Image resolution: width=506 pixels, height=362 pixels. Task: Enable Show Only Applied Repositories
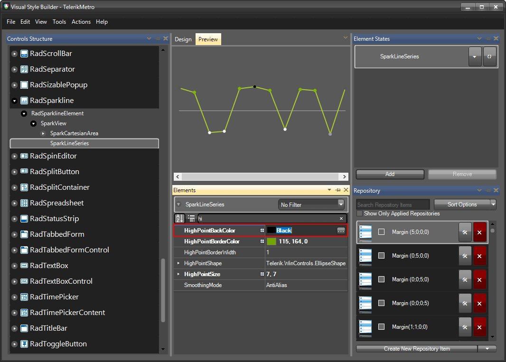tap(359, 213)
